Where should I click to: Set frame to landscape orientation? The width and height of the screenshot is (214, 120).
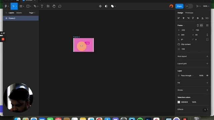[x=201, y=25]
